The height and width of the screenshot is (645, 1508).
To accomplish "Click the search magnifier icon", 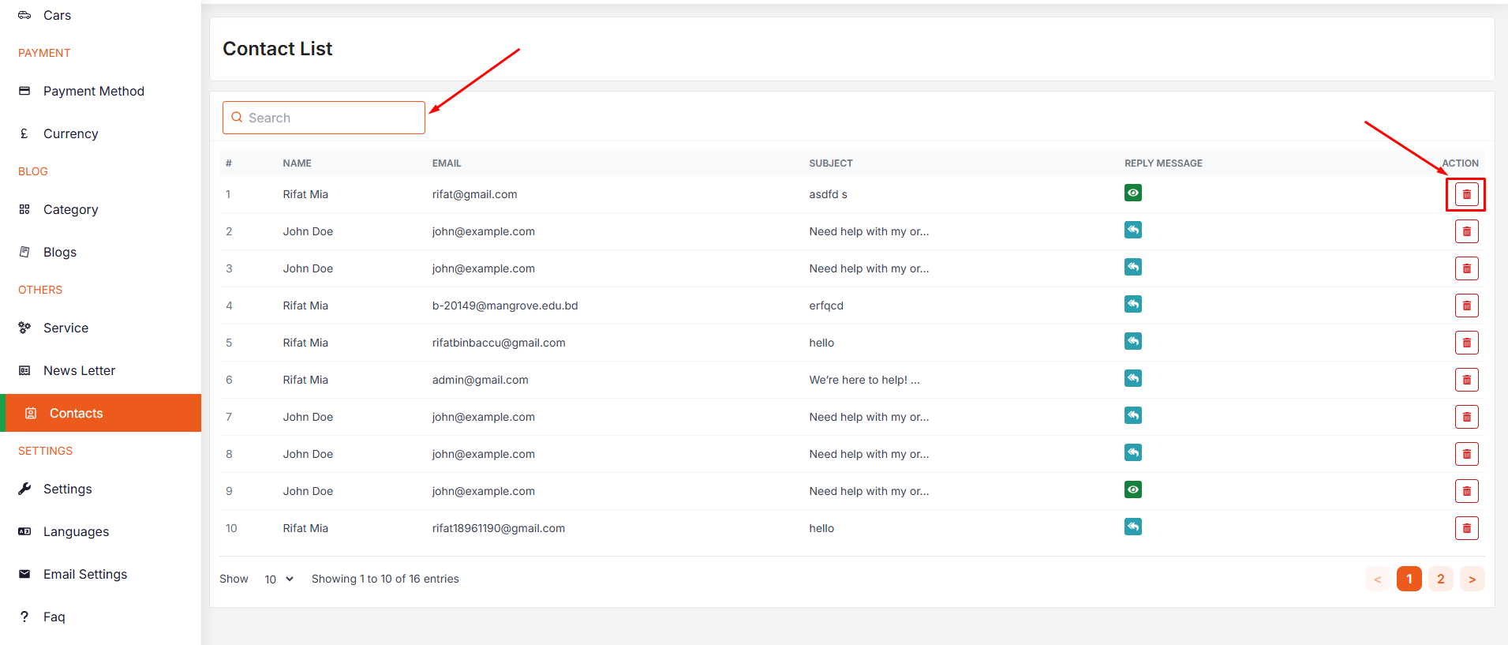I will tap(237, 118).
